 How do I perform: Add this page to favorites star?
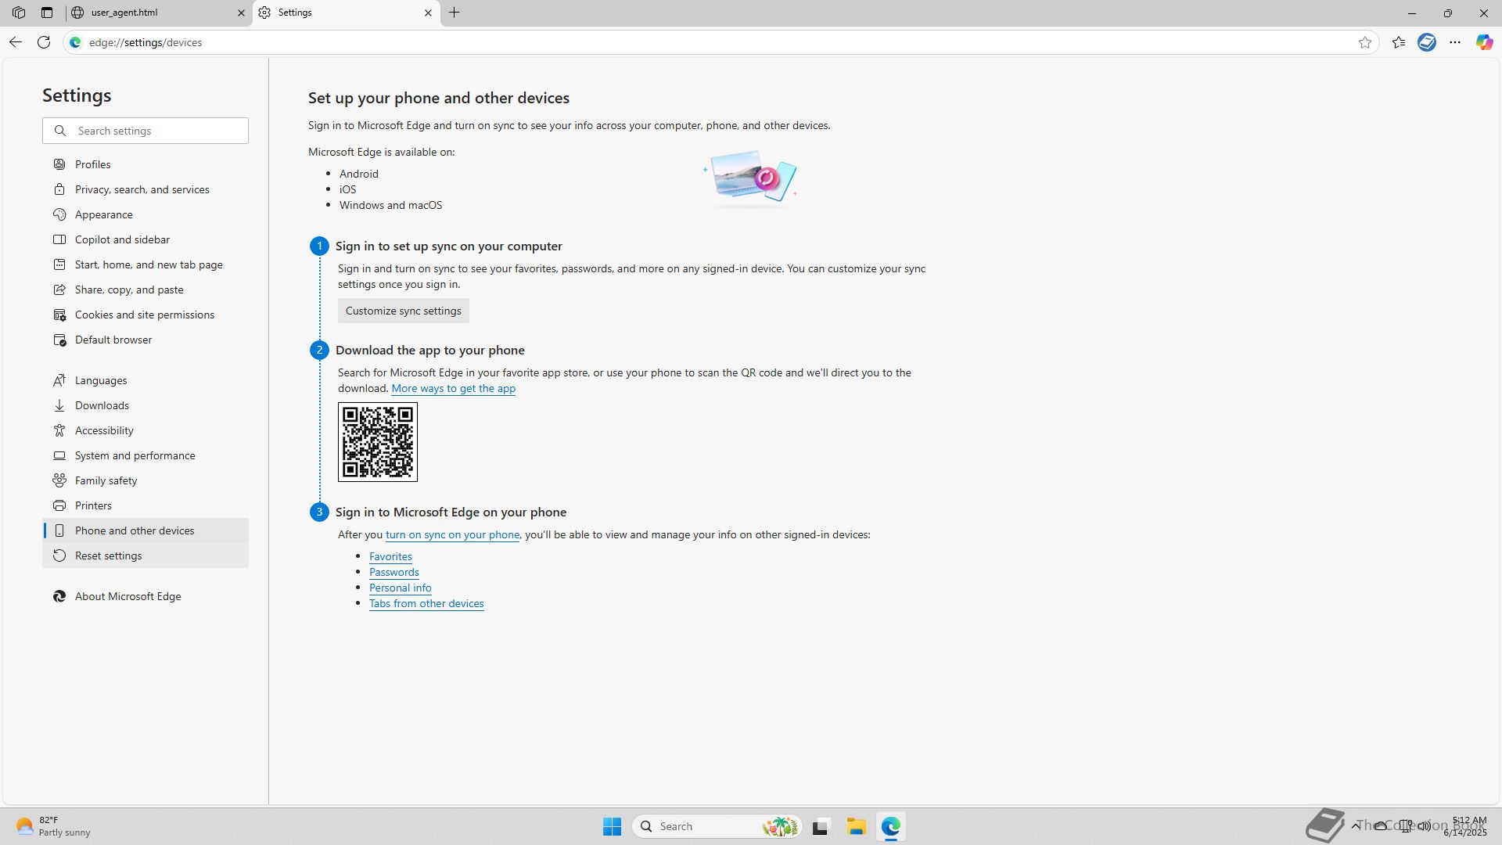tap(1365, 42)
